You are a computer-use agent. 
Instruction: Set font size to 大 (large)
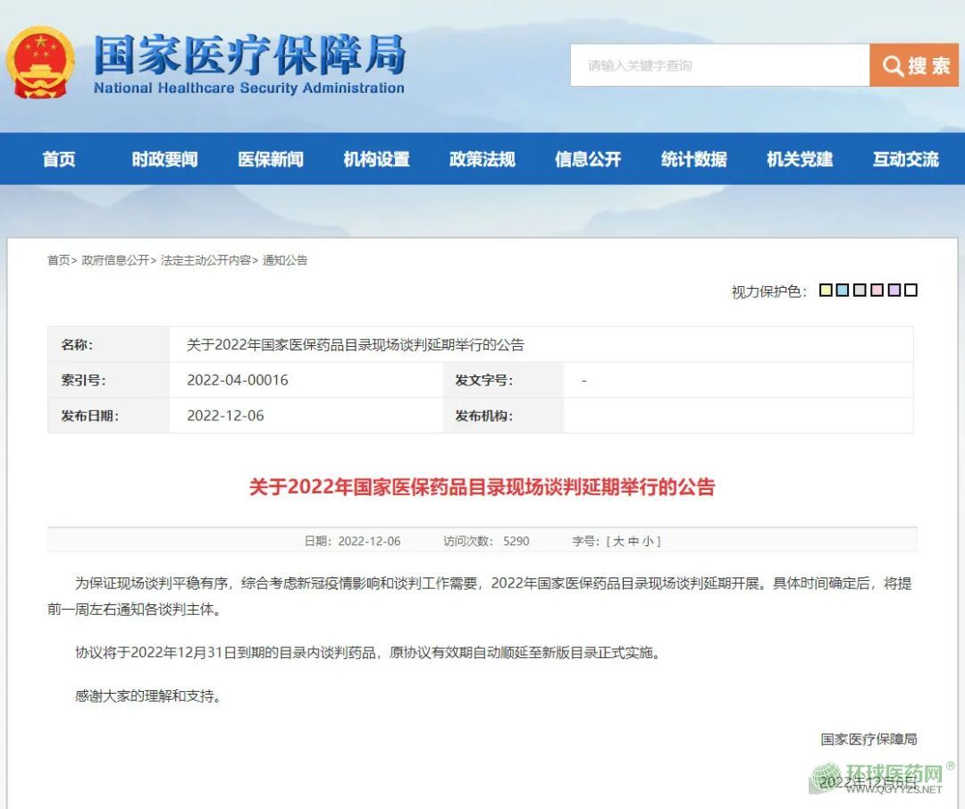[618, 541]
